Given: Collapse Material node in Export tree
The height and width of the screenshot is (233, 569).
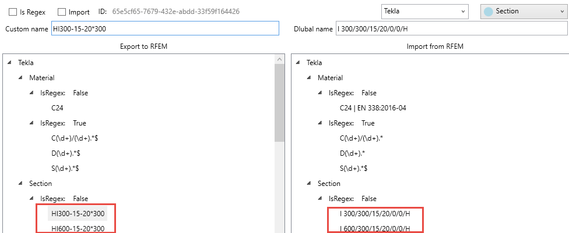Looking at the screenshot, I should (x=21, y=78).
